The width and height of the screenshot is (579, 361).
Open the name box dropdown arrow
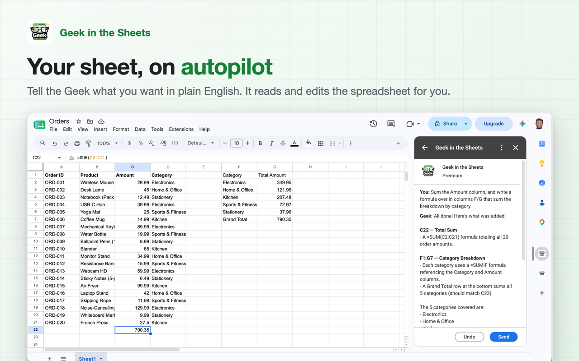coord(59,158)
